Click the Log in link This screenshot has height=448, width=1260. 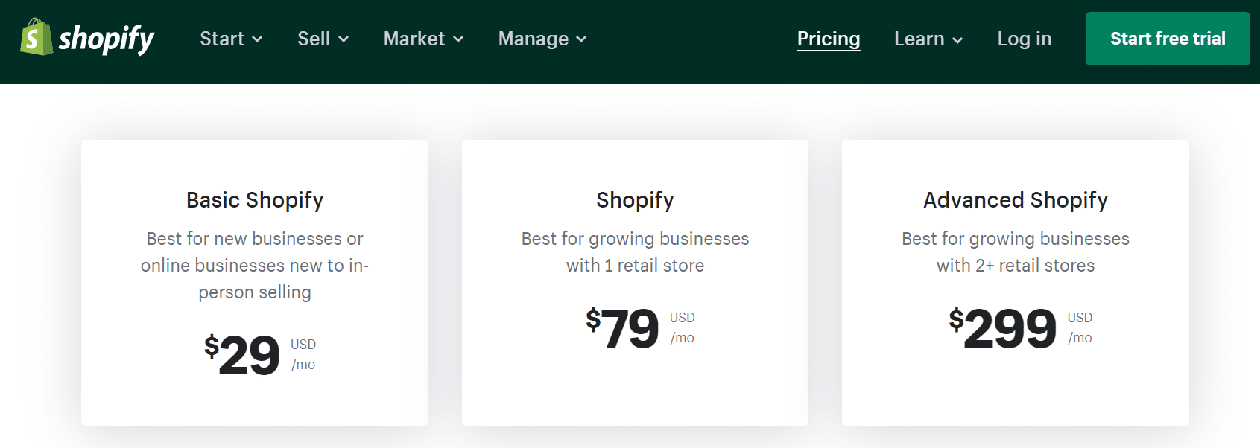(x=1024, y=39)
